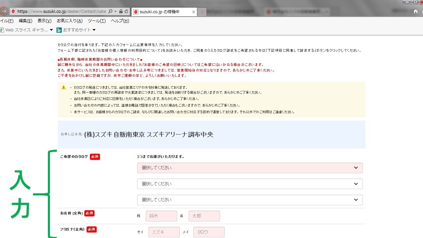Expand the おすすめサイト dropdown arrow
Screen dimensions: 423x238
pos(94,30)
